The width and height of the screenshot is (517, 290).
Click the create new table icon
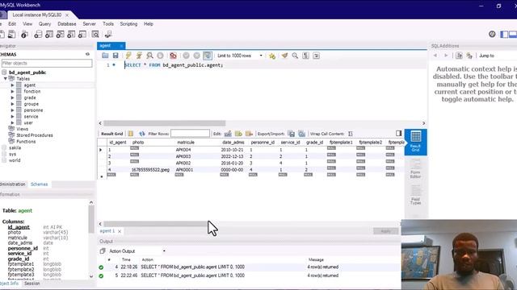click(x=49, y=34)
